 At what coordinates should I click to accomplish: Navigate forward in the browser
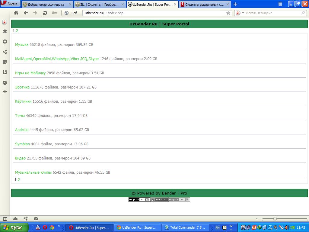pos(35,13)
